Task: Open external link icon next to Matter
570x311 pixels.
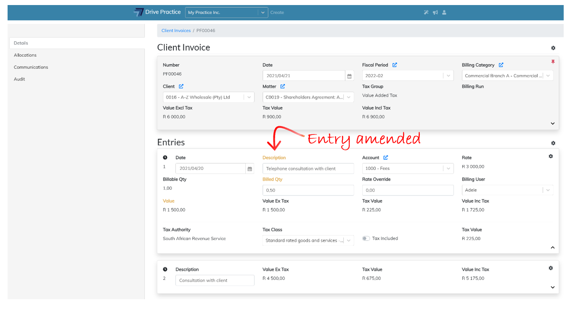Action: pos(283,87)
